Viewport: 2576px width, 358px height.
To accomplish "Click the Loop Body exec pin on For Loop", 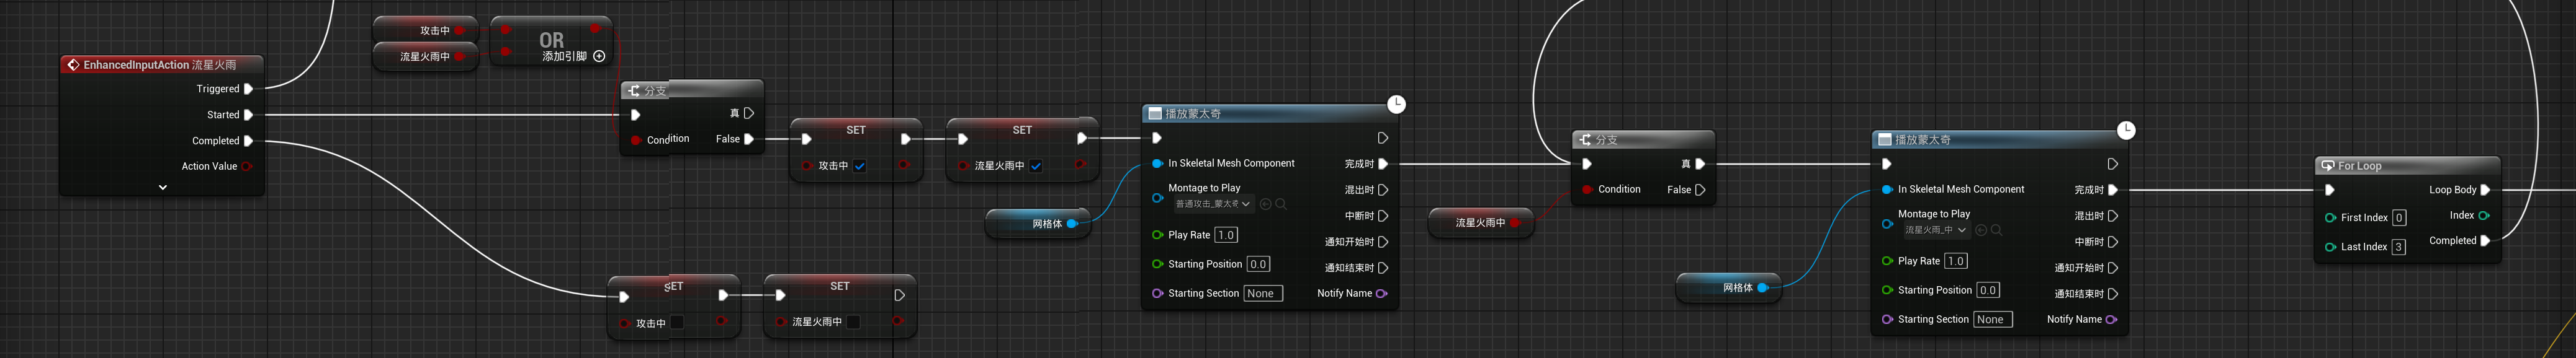I will click(2485, 190).
